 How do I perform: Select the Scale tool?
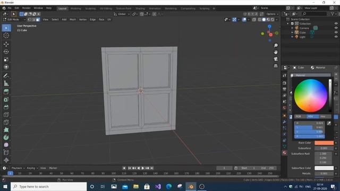coord(6,59)
